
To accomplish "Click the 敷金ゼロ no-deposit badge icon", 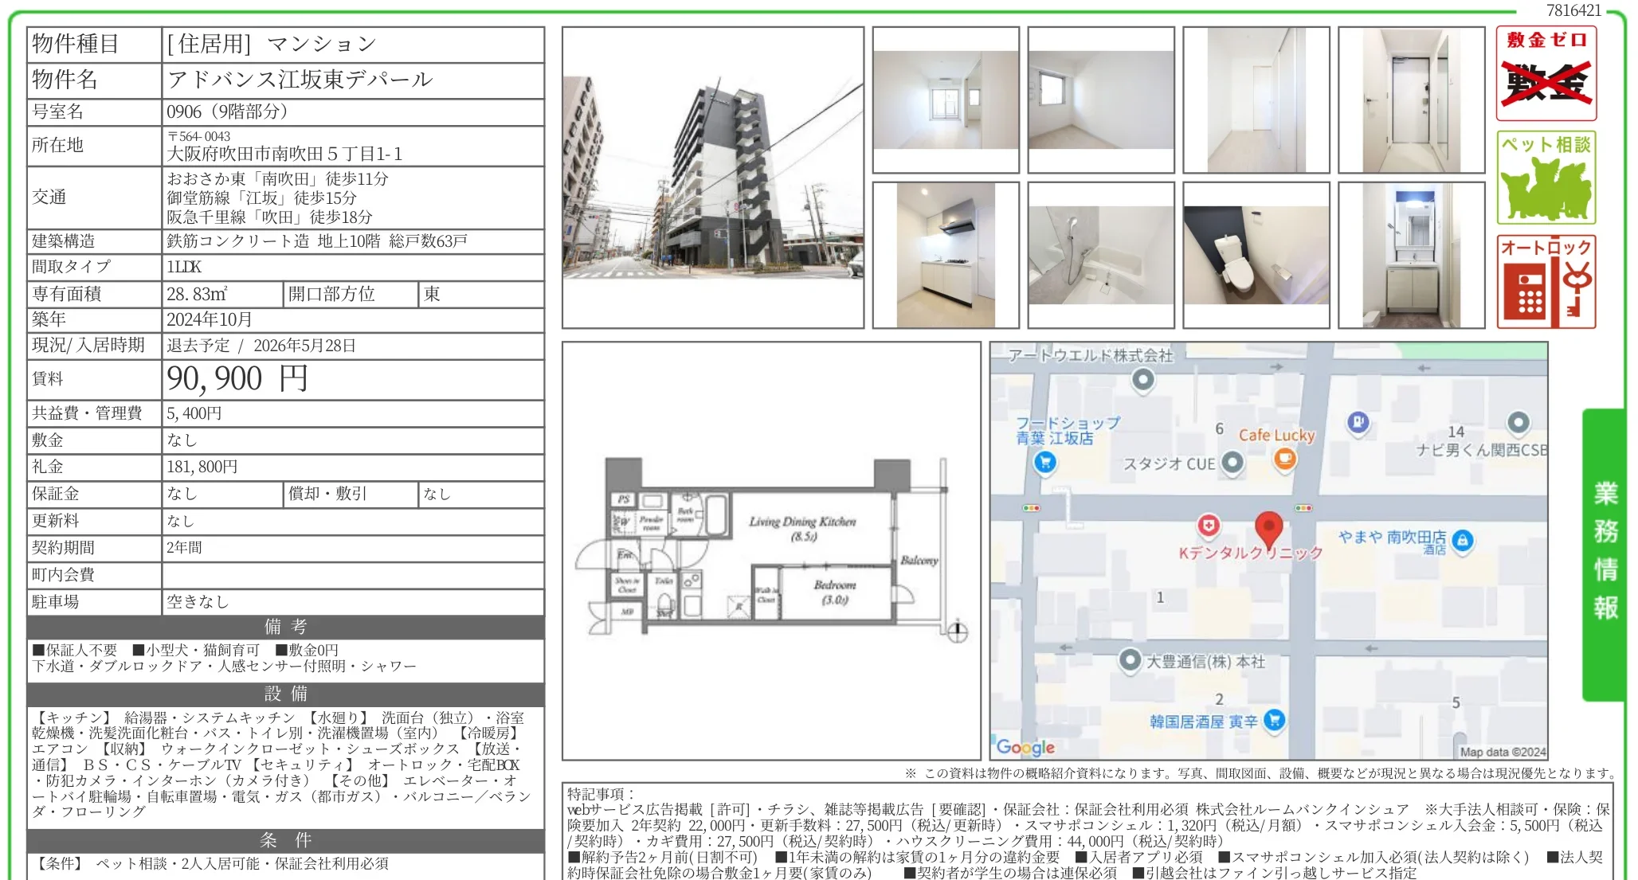I will click(x=1546, y=73).
